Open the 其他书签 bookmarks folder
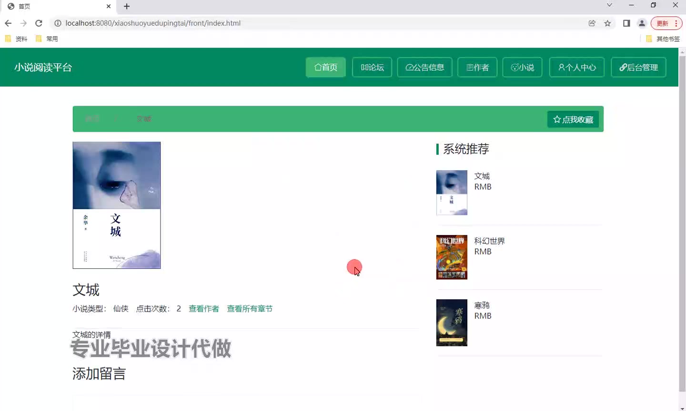Viewport: 686px width, 411px height. click(x=663, y=39)
